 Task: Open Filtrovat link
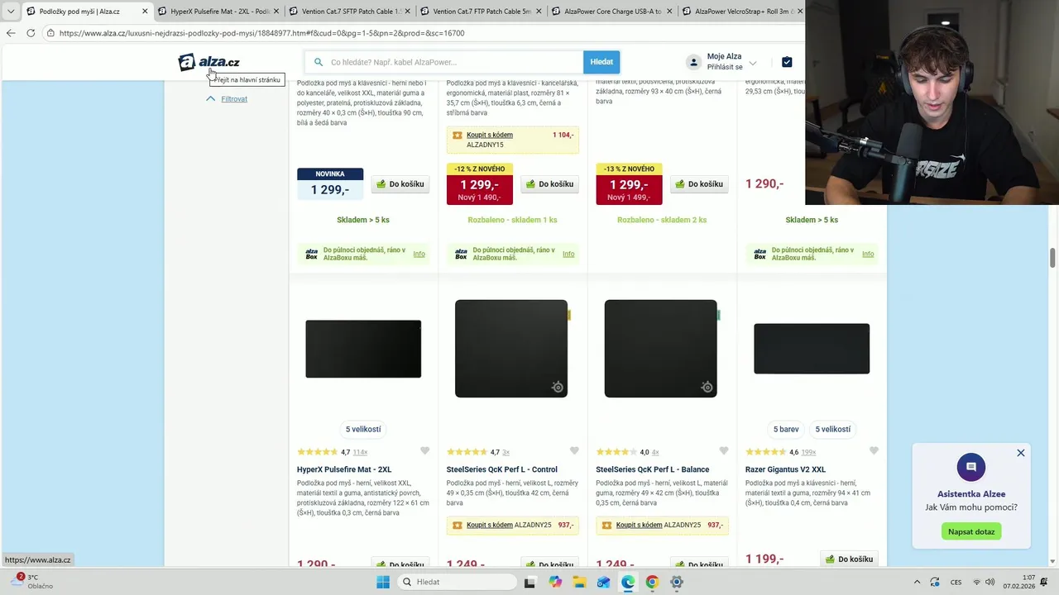[234, 98]
